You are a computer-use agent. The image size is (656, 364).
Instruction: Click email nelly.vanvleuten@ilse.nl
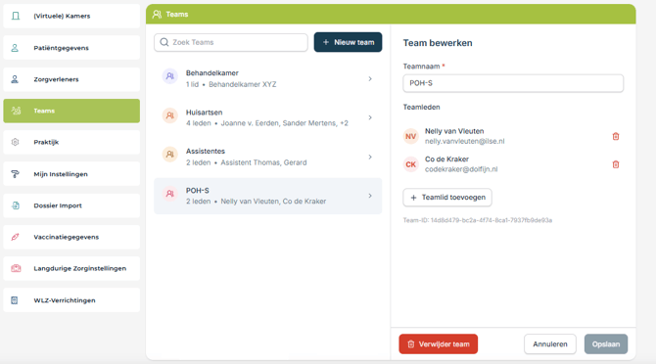[465, 141]
